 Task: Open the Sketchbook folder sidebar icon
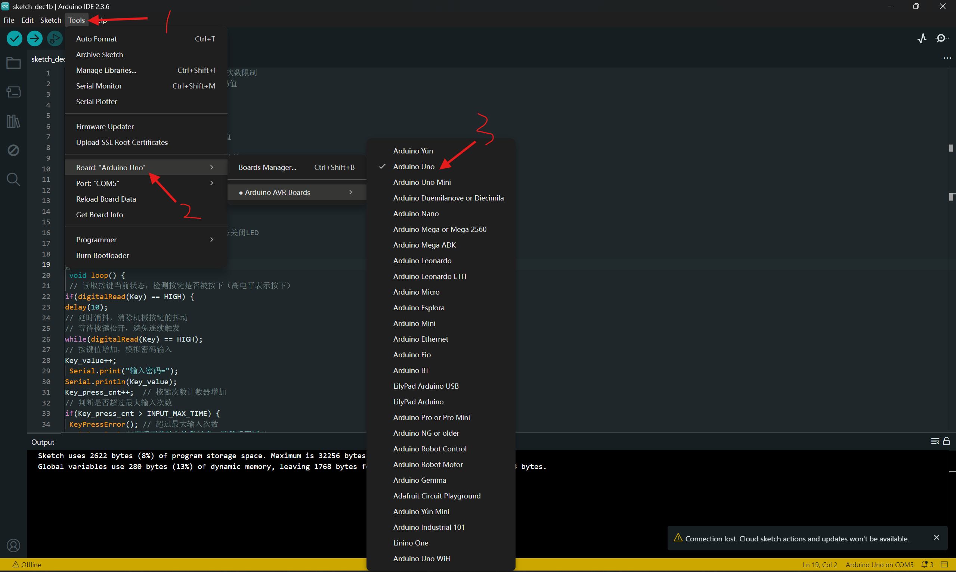pos(13,63)
